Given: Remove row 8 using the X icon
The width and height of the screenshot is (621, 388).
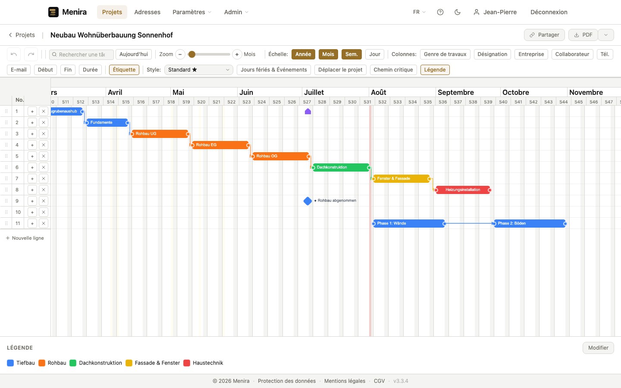Looking at the screenshot, I should coord(44,190).
